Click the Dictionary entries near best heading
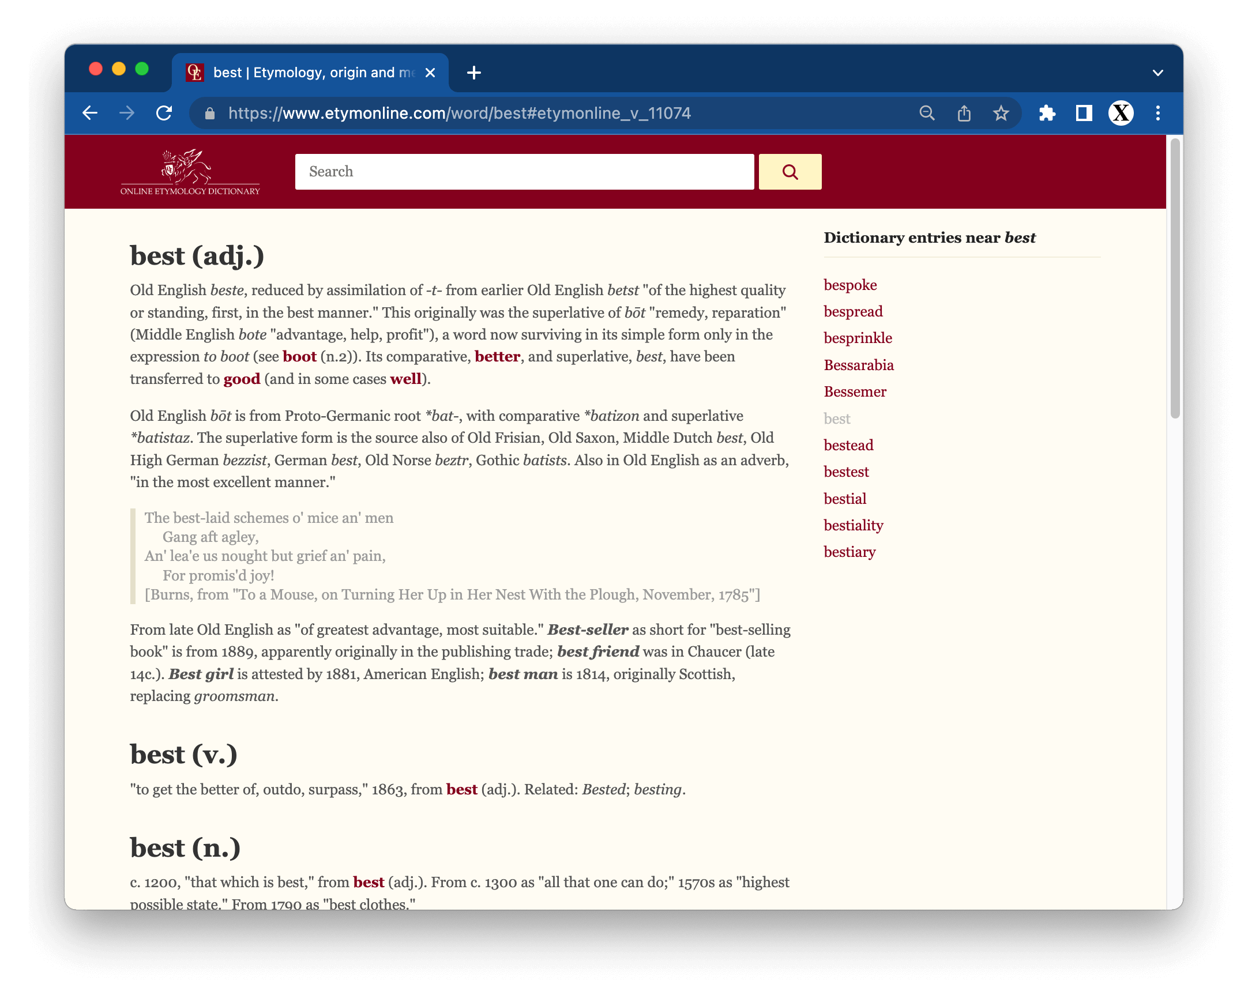This screenshot has width=1248, height=995. [929, 238]
